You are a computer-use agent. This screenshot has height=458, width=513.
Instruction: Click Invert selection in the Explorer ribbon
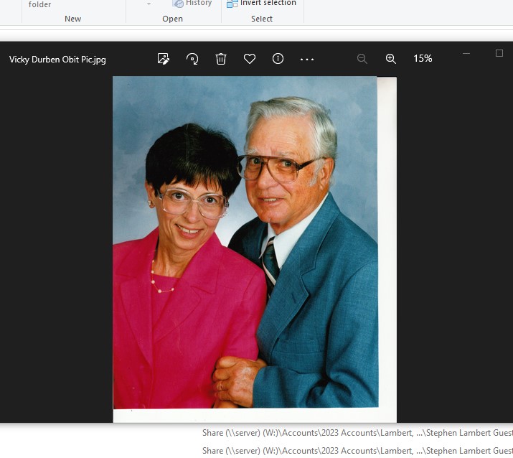[262, 4]
